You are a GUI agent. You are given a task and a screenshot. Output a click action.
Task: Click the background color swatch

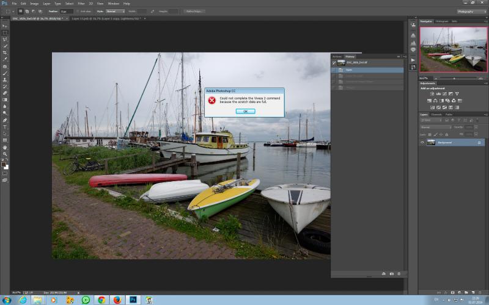(x=7, y=167)
